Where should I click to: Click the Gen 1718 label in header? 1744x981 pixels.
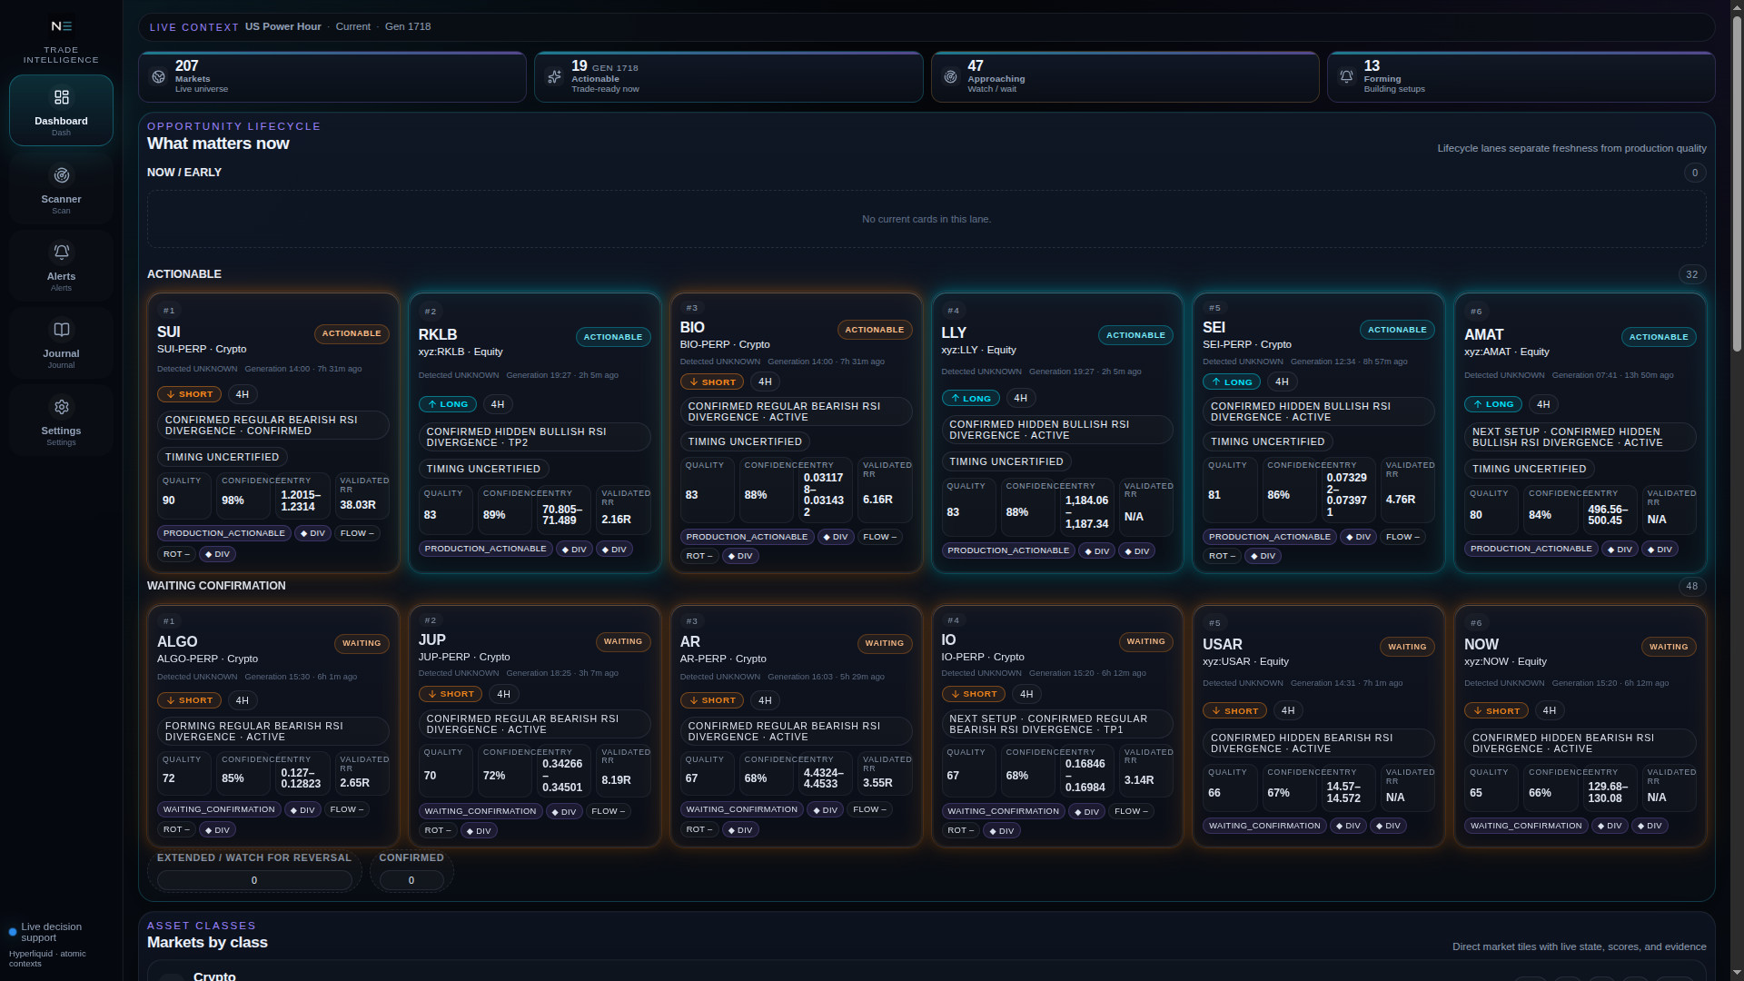[408, 26]
